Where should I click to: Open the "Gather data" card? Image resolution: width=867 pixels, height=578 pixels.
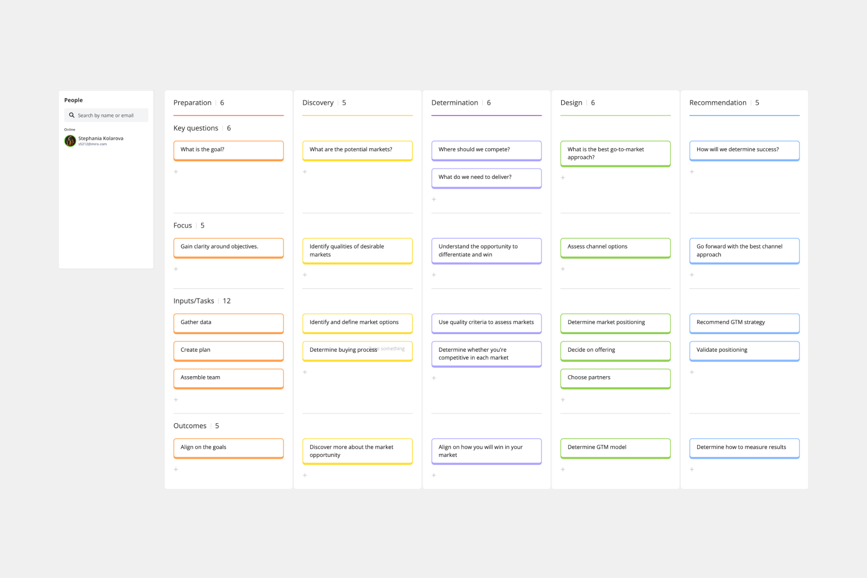(228, 323)
